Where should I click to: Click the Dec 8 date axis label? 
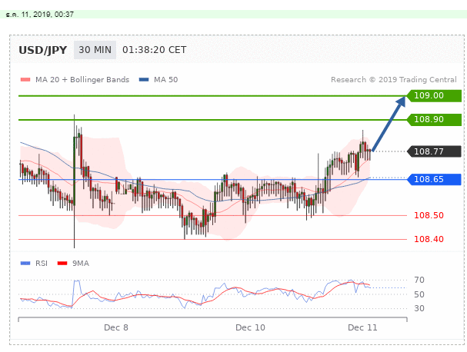click(116, 328)
